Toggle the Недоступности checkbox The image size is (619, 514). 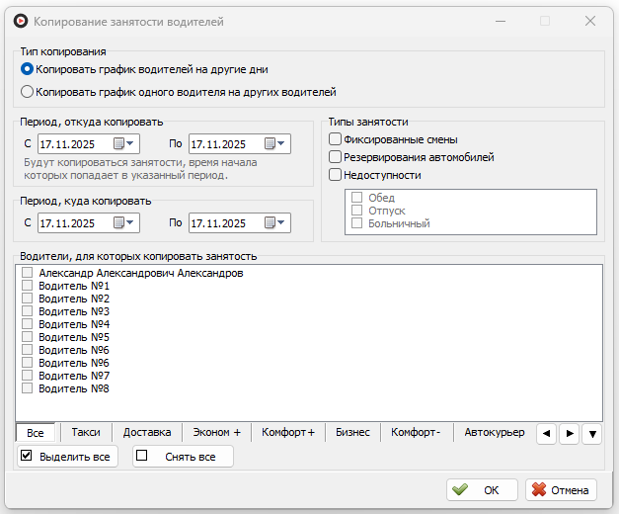(x=336, y=175)
